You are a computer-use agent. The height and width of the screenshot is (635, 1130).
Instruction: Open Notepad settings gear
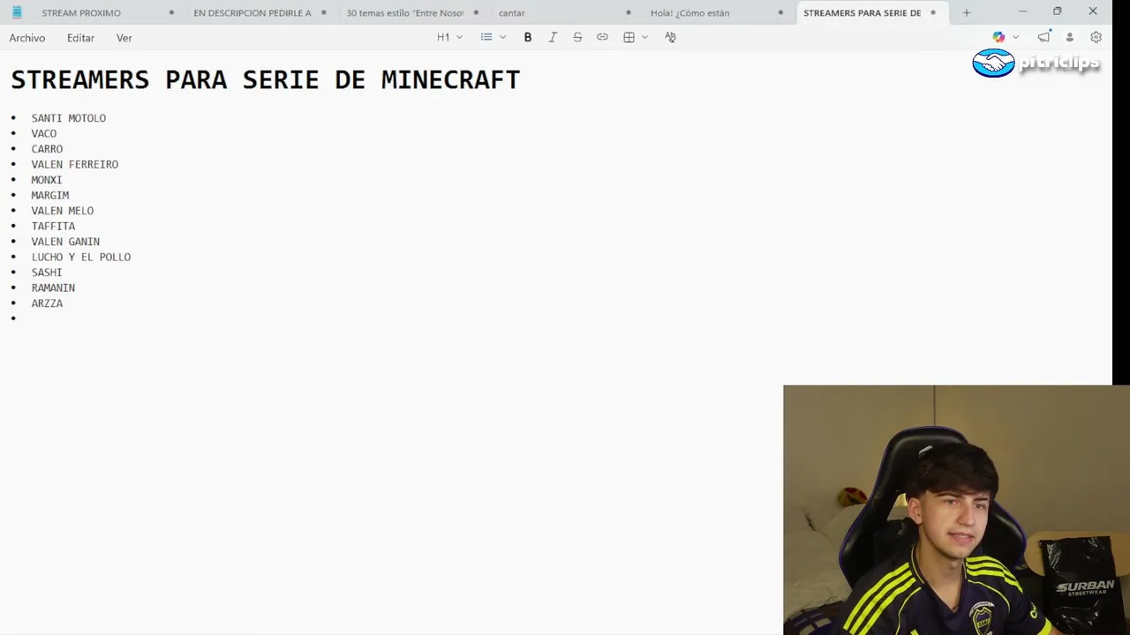(x=1096, y=37)
